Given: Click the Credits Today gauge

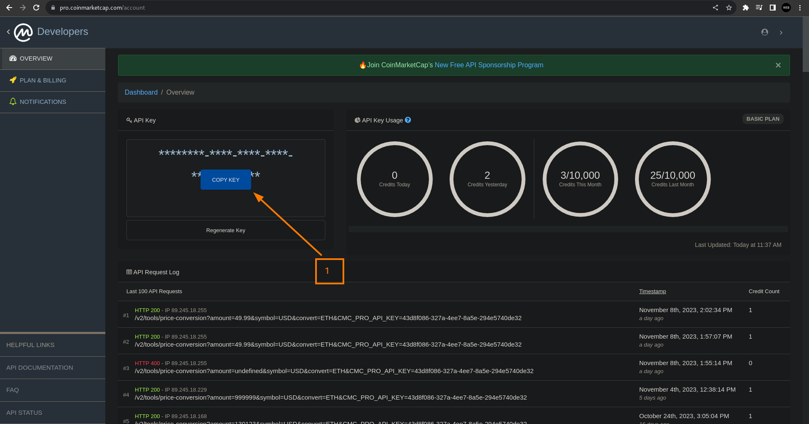Looking at the screenshot, I should pyautogui.click(x=395, y=179).
